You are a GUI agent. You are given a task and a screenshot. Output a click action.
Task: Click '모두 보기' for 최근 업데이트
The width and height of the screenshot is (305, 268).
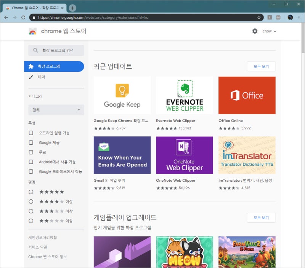click(x=261, y=66)
